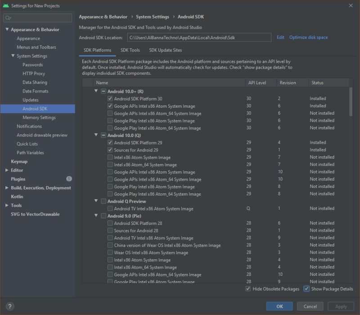This screenshot has height=315, width=360.
Task: Open Notifications settings
Action: [29, 126]
